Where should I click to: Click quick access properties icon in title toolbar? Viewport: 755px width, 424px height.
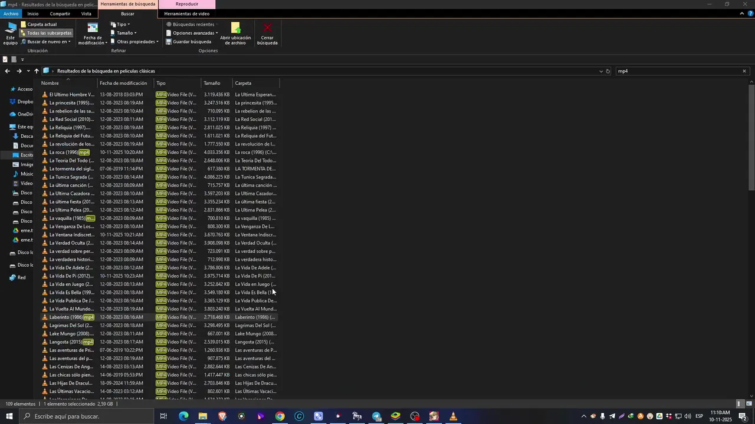pos(5,59)
